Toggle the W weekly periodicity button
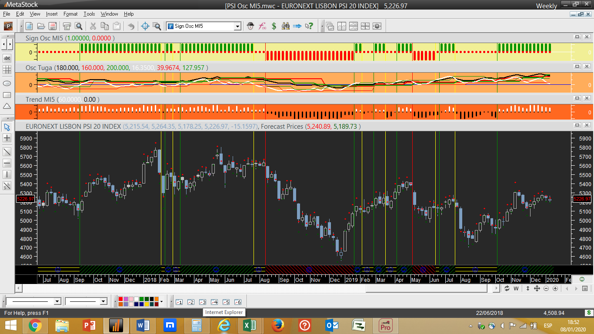 (x=516, y=288)
